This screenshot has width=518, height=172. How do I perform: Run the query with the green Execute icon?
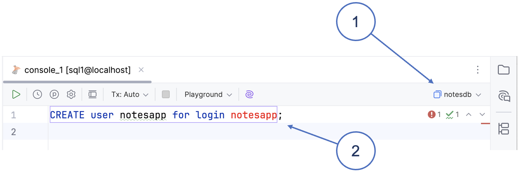(16, 94)
